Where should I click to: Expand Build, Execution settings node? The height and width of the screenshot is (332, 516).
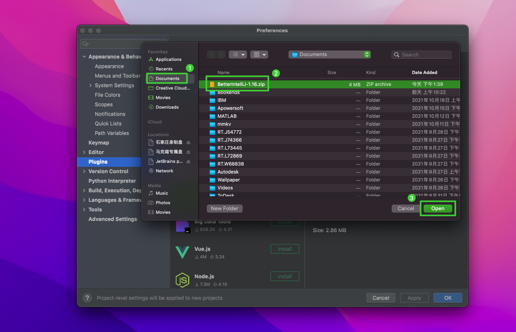coord(84,191)
